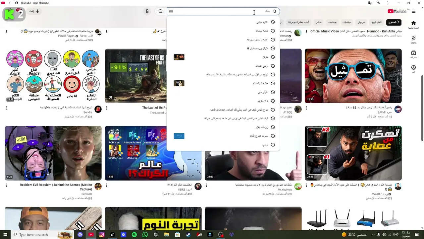Screen dimensions: 424x239
Task: Open Shorts in the sidebar
Action: (x=413, y=40)
